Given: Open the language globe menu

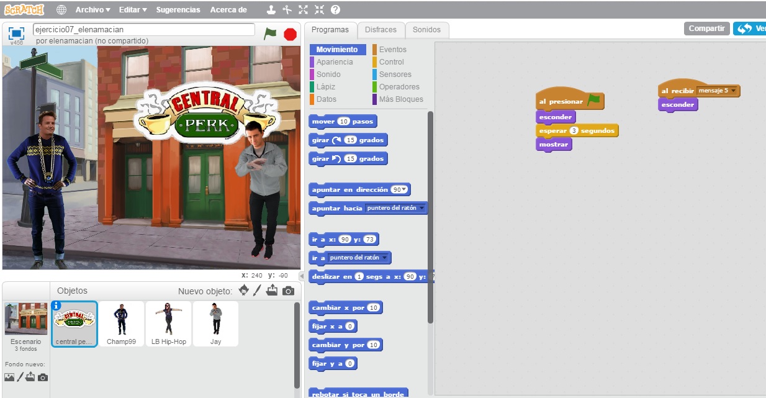Looking at the screenshot, I should (61, 10).
